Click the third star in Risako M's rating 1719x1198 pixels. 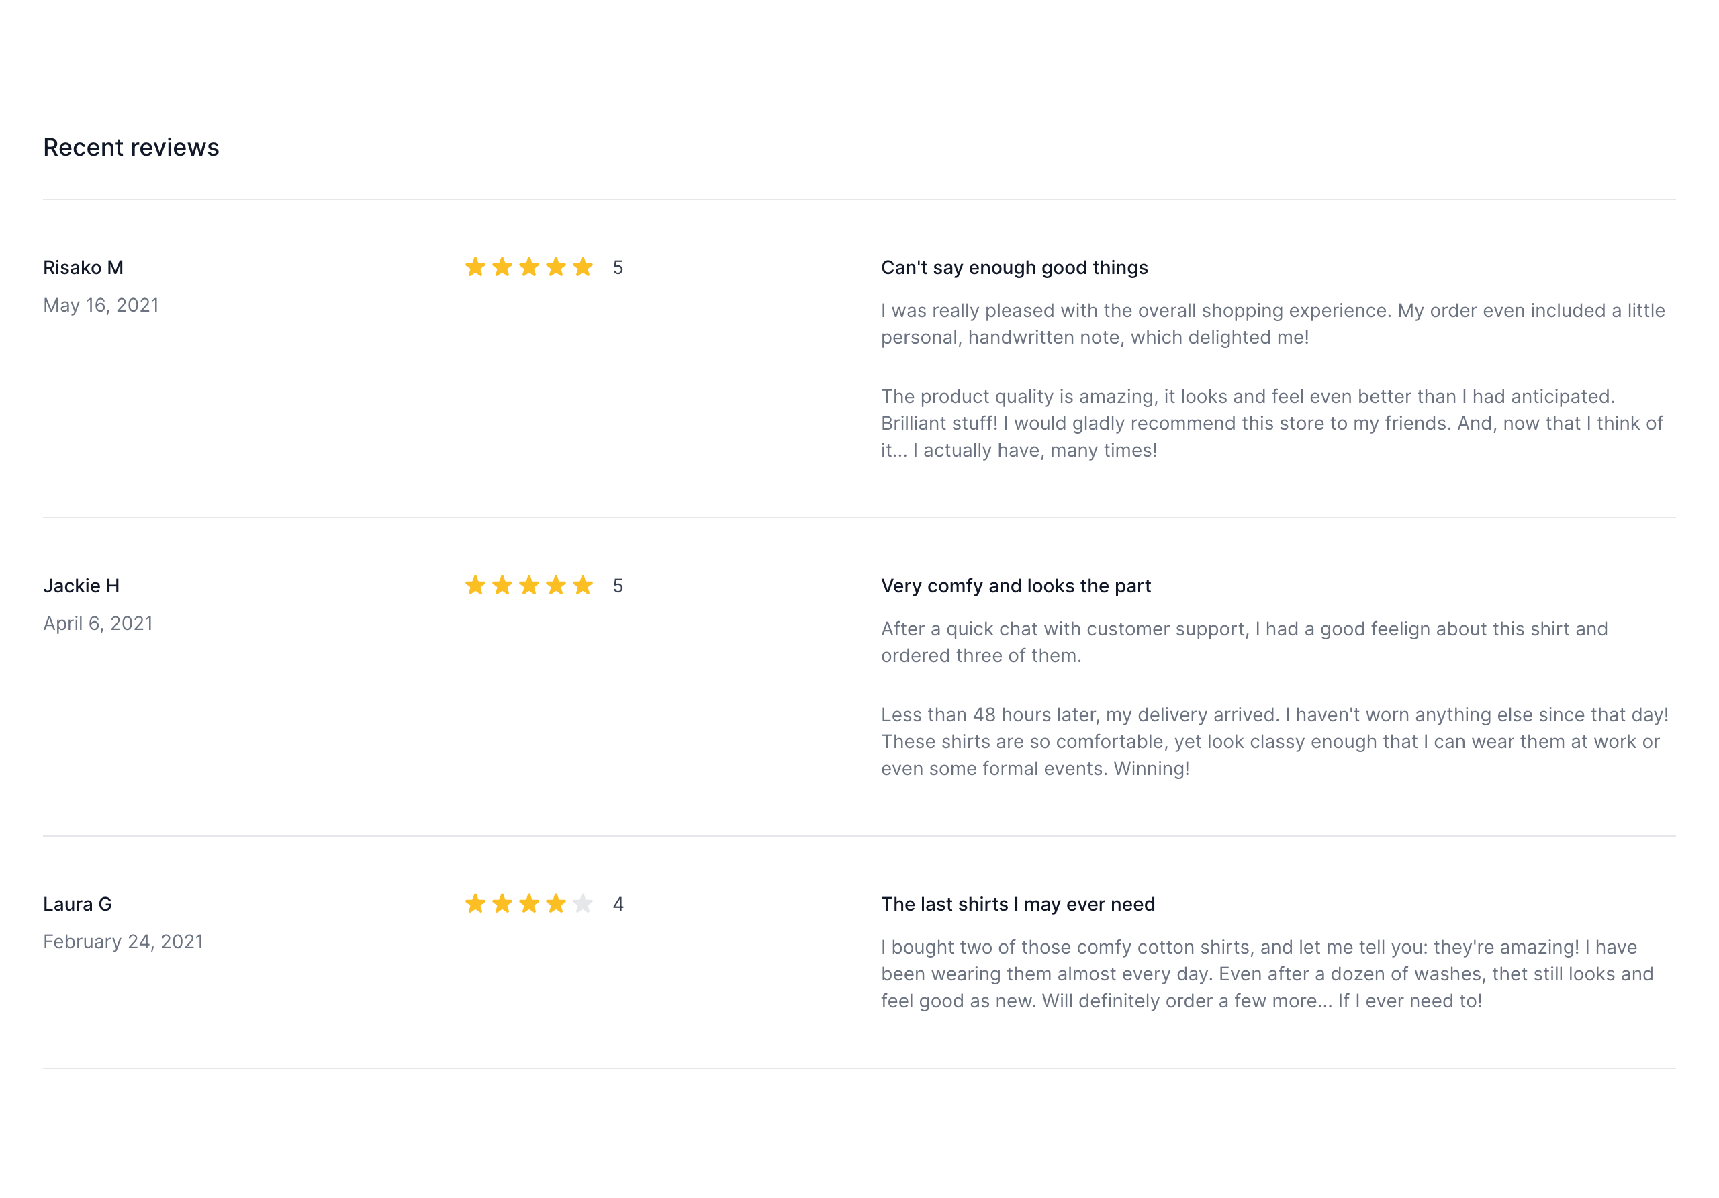coord(529,267)
